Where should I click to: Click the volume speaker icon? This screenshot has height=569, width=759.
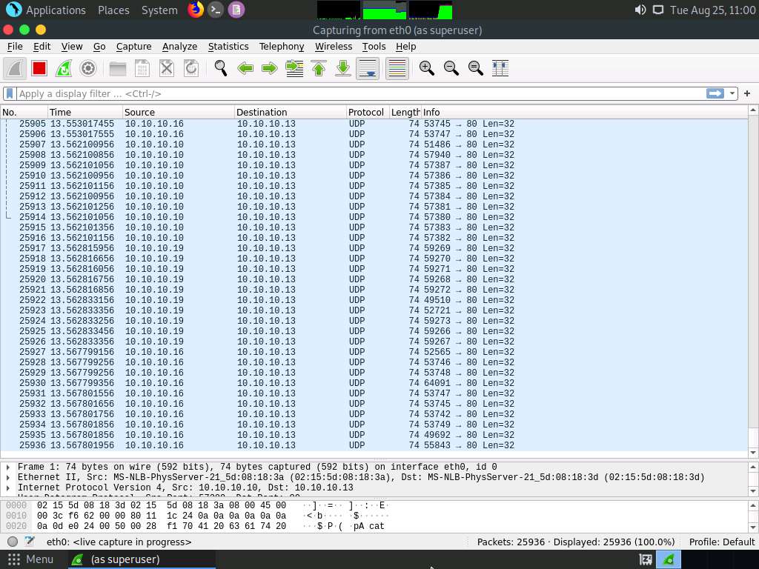click(x=640, y=10)
